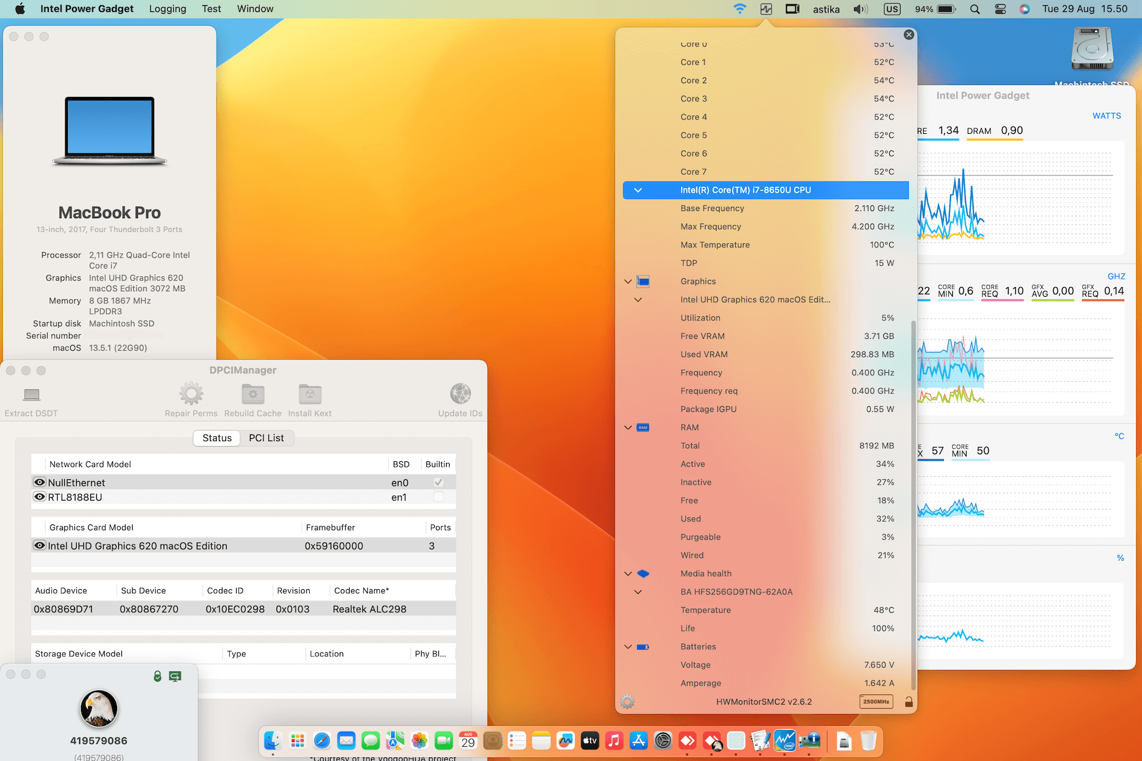Toggle the RTL8188EU Builtin checkbox
Screen dimensions: 1142x761
(438, 497)
